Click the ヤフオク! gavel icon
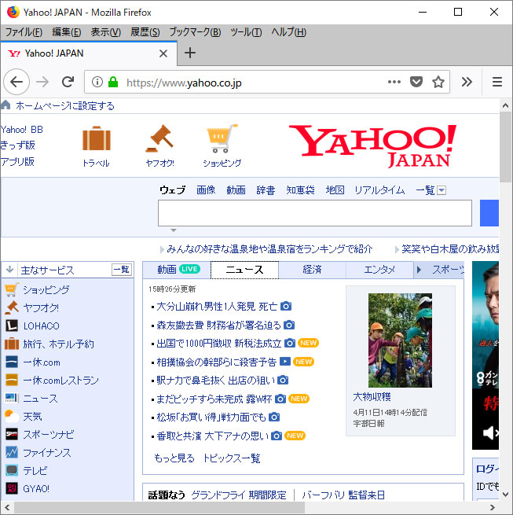This screenshot has height=515, width=513. (x=159, y=138)
